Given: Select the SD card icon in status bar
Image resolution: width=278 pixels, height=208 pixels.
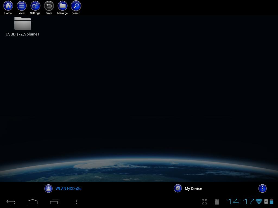Looking at the screenshot, I should coord(217,201).
